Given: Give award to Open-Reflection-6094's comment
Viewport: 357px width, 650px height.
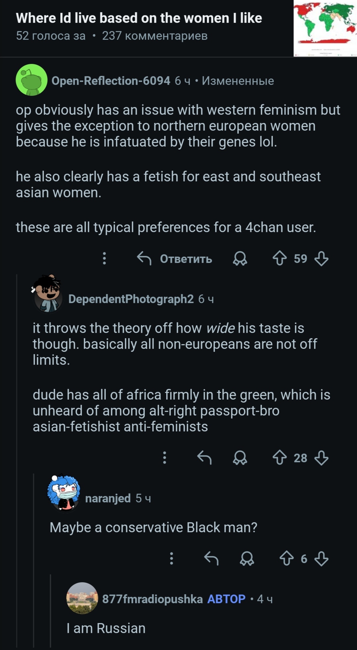Looking at the screenshot, I should tap(240, 258).
